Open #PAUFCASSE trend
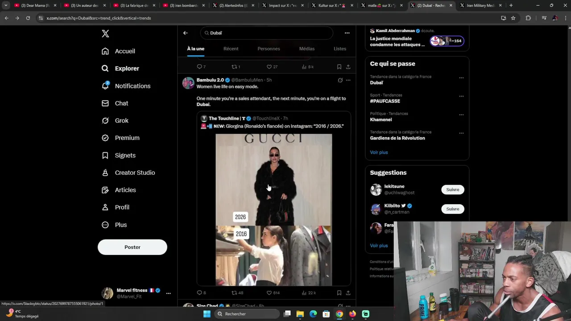 coord(385,101)
